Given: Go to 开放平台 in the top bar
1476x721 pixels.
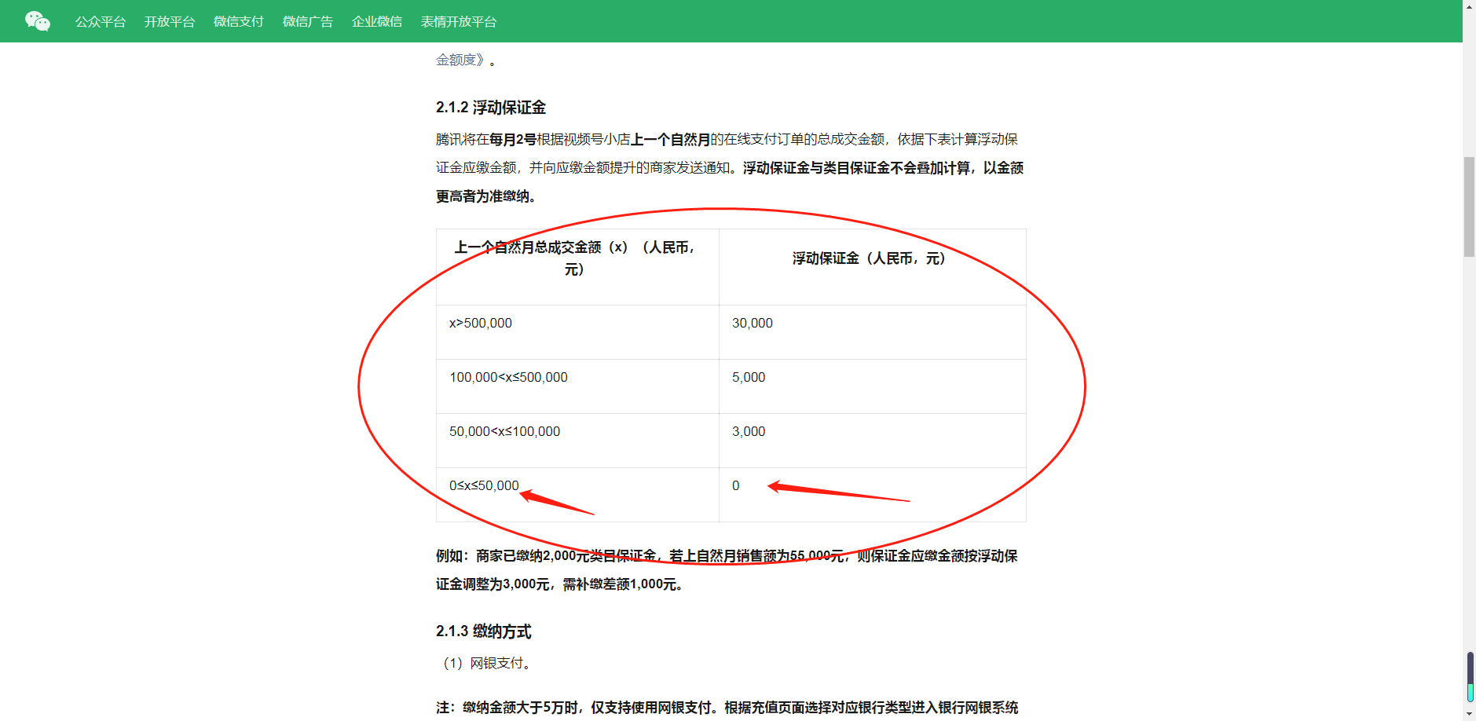Looking at the screenshot, I should (x=170, y=22).
